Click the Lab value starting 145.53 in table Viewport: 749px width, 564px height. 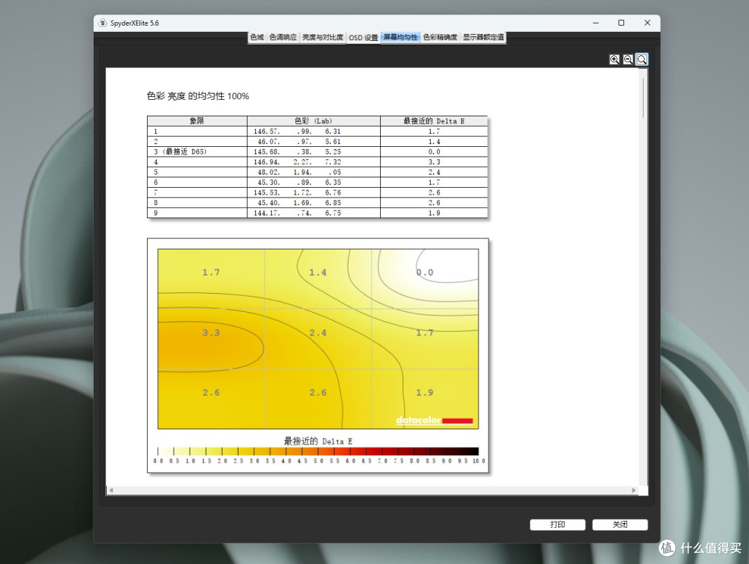[x=297, y=193]
